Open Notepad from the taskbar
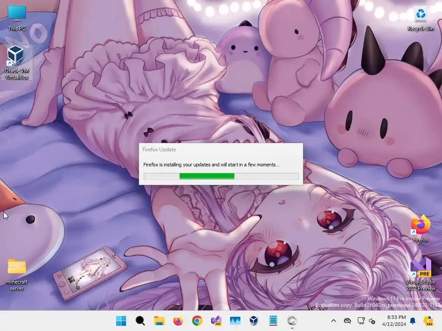The height and width of the screenshot is (331, 442). [273, 321]
